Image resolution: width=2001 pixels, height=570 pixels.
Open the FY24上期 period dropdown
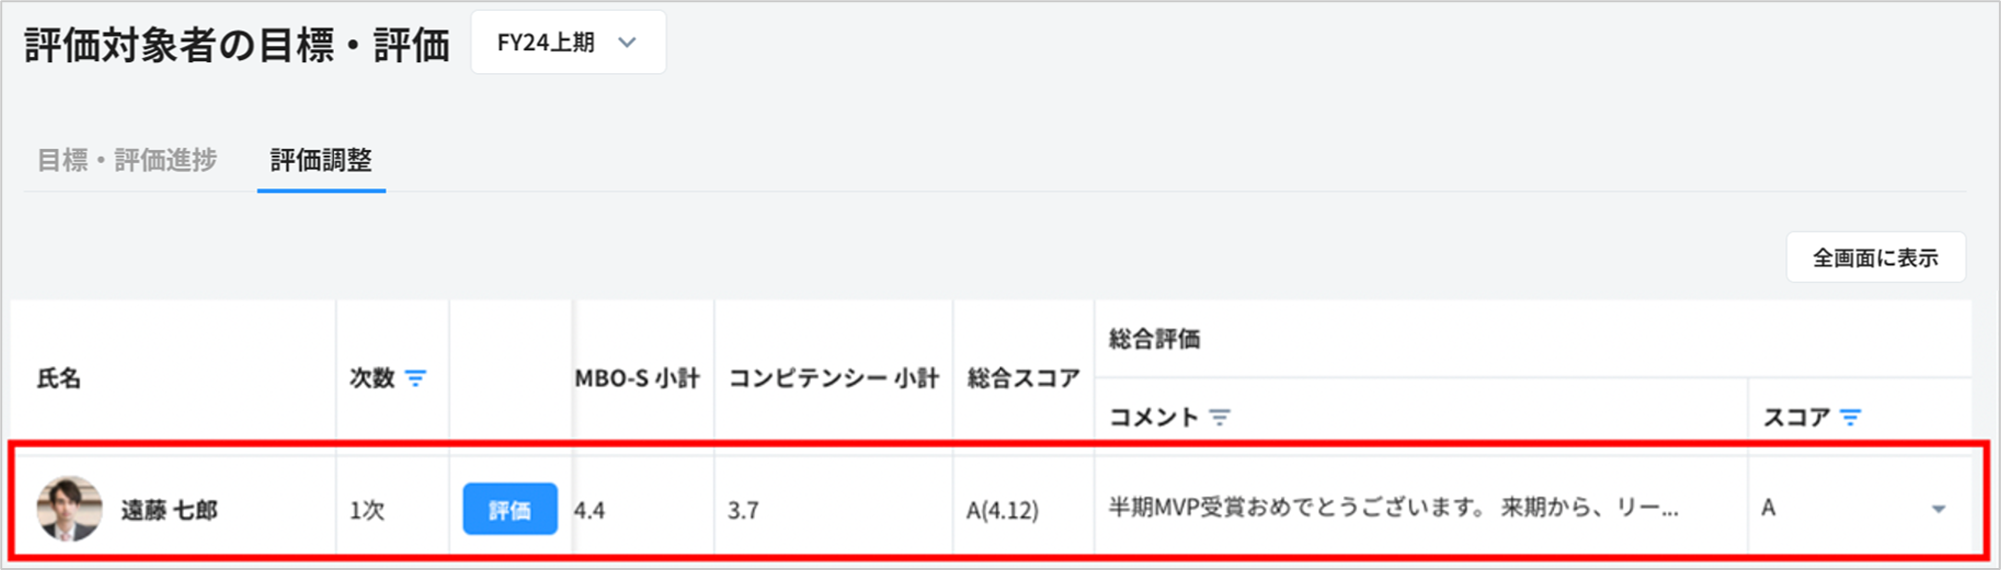tap(568, 43)
